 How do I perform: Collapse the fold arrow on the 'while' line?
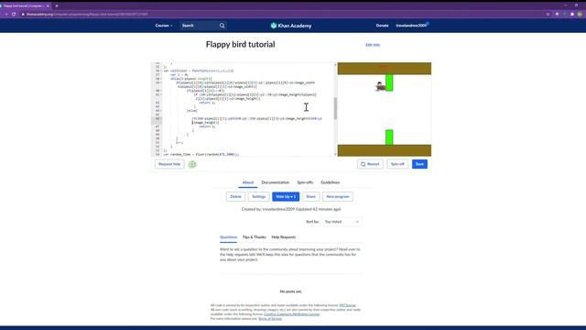point(162,79)
